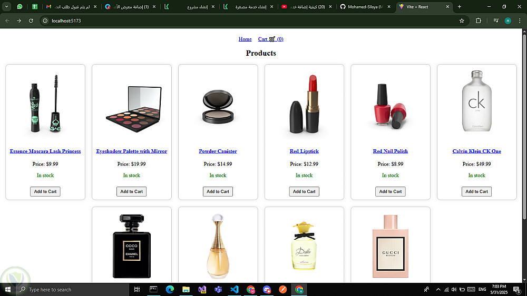Image resolution: width=527 pixels, height=296 pixels.
Task: Open Eyeshadow Palette with Mirror product
Action: [x=132, y=151]
